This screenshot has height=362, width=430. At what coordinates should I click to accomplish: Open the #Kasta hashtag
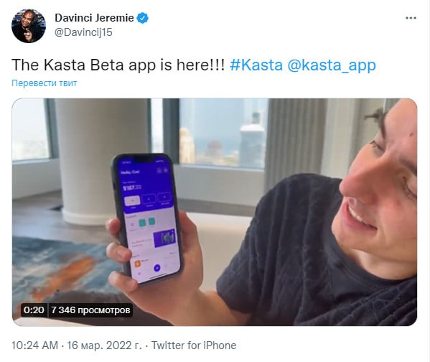pos(256,65)
